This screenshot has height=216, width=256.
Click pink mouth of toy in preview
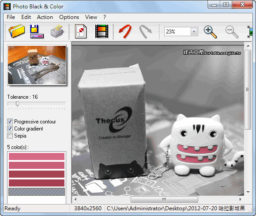tap(197, 154)
